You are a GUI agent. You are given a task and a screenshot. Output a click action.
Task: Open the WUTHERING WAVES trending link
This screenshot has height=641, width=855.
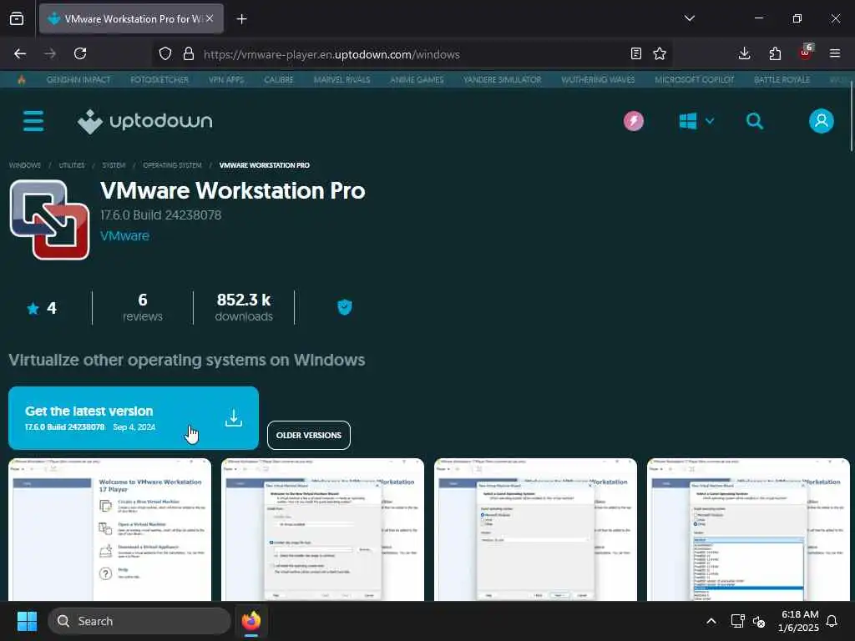[598, 79]
